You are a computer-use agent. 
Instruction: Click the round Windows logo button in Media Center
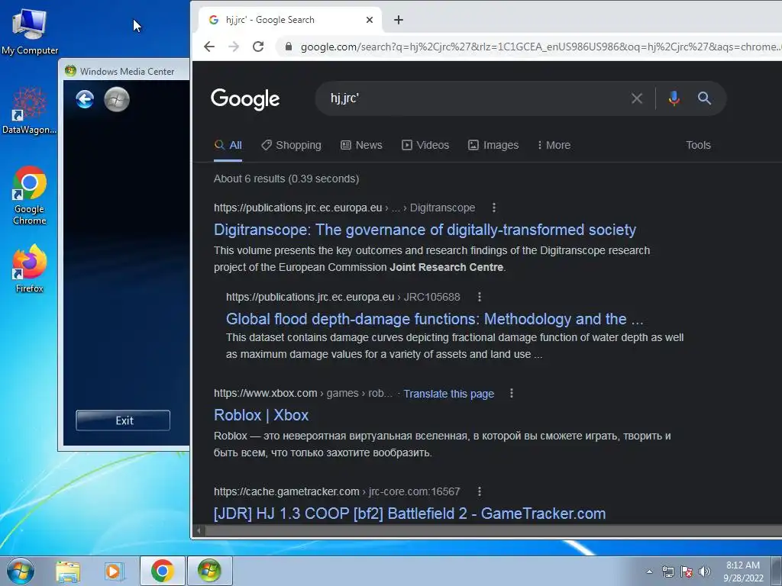click(117, 99)
